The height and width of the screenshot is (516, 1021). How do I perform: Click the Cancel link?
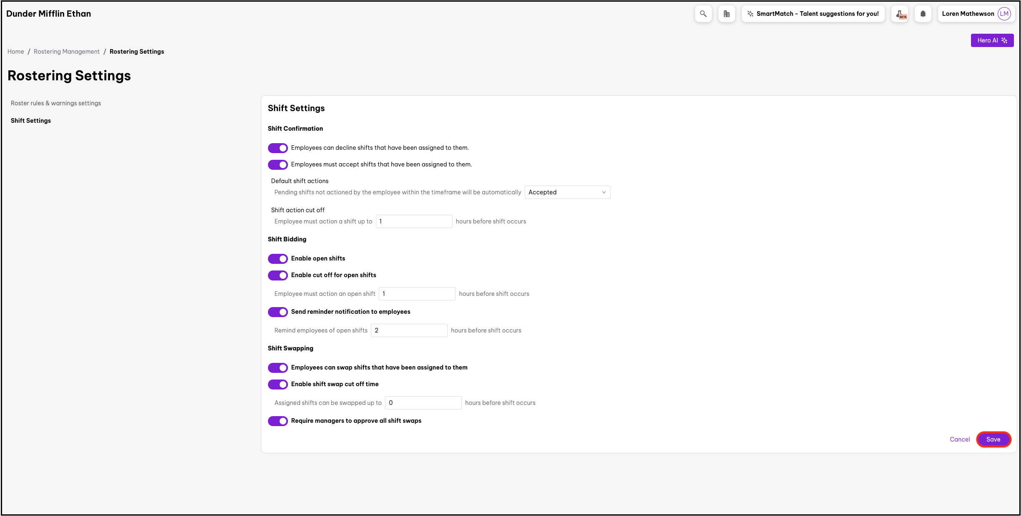point(960,439)
